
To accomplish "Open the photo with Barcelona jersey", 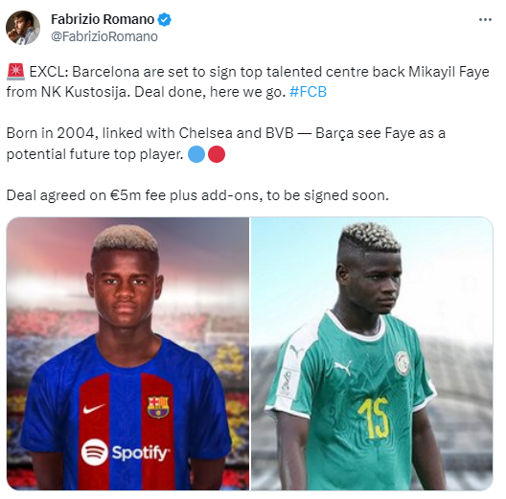I will point(127,353).
